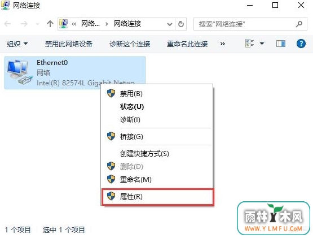Click the change view layout icon

pos(249,43)
